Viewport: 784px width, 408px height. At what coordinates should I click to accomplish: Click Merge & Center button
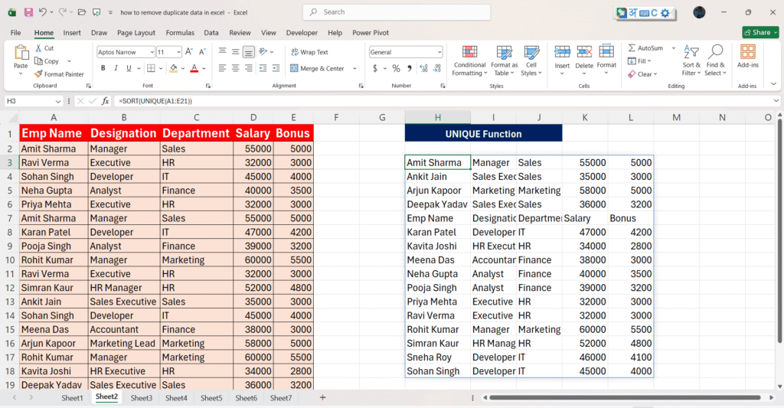coord(318,68)
